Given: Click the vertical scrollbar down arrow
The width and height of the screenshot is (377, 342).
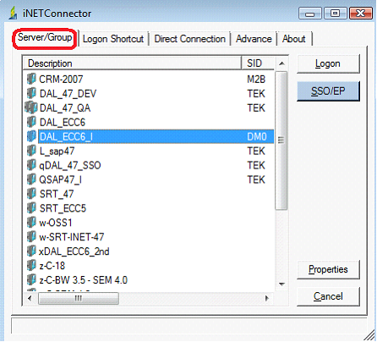Looking at the screenshot, I should coord(281,284).
